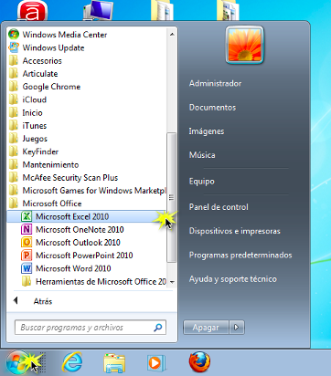Image resolution: width=331 pixels, height=376 pixels.
Task: Click the Outlook 2010 orange O icon
Action: tap(27, 242)
